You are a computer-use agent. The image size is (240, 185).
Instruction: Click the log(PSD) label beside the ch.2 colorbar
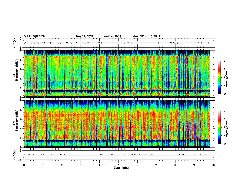pos(227,128)
